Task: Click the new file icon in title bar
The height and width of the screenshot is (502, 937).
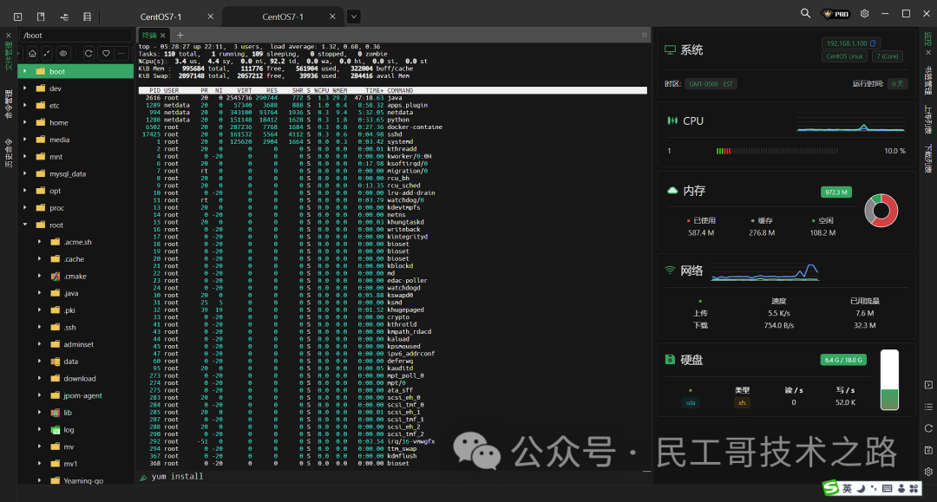Action: (41, 16)
